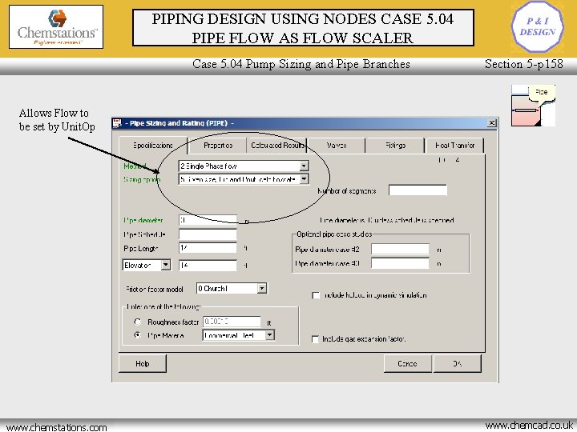Expand the Elevation unit dropdown
This screenshot has width=577, height=432.
166,265
